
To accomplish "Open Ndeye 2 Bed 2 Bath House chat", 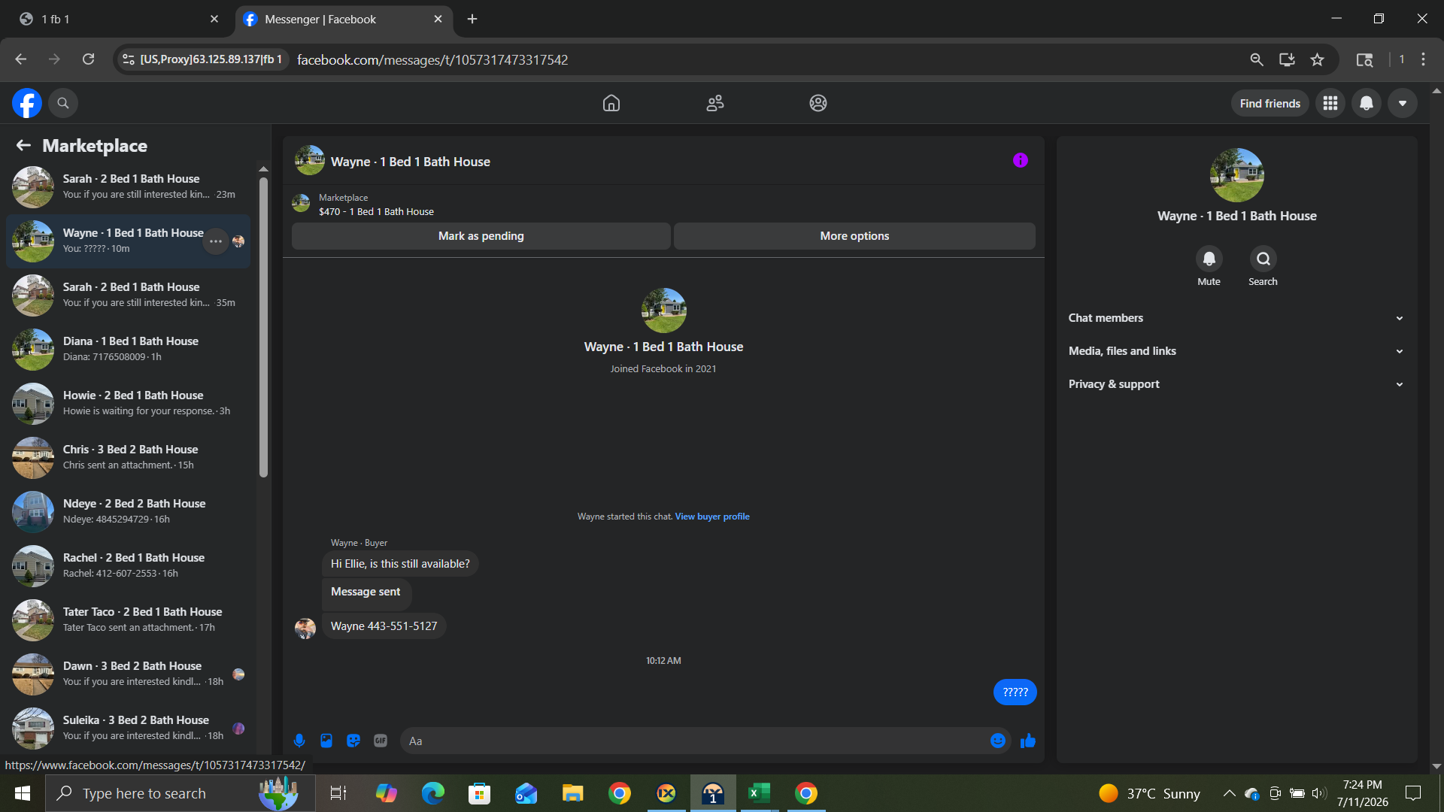I will pyautogui.click(x=129, y=512).
